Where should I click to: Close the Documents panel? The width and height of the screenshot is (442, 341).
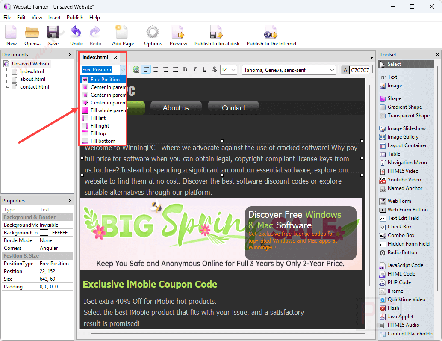pyautogui.click(x=70, y=54)
